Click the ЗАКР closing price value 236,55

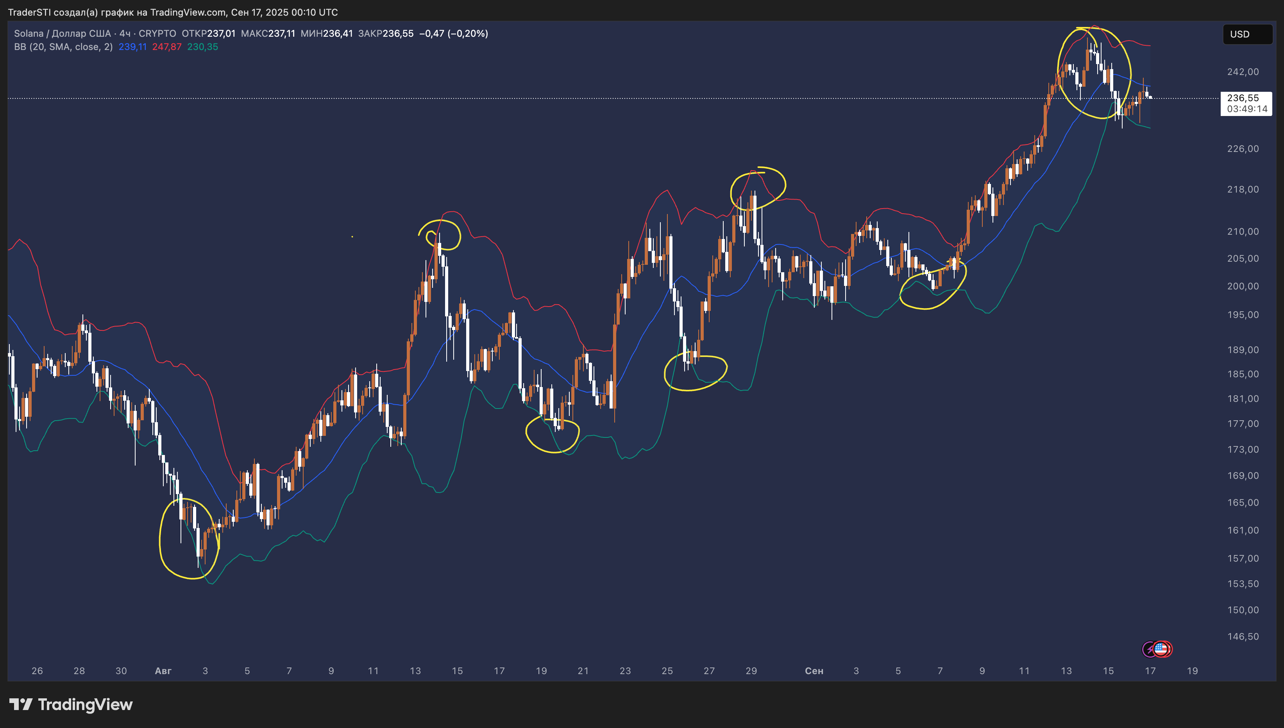398,34
